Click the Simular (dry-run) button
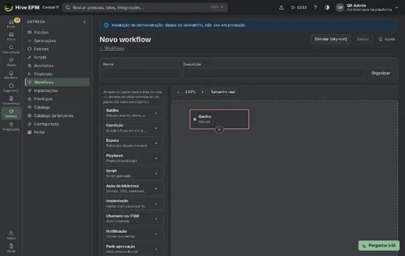405x256 pixels. point(330,39)
